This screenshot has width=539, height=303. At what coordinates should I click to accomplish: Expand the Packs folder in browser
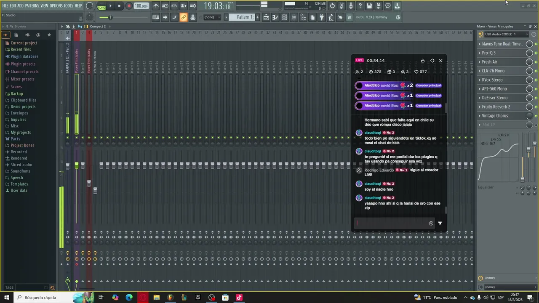(15, 139)
